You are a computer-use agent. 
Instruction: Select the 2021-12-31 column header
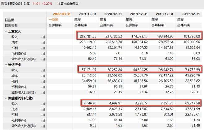coord(87,14)
